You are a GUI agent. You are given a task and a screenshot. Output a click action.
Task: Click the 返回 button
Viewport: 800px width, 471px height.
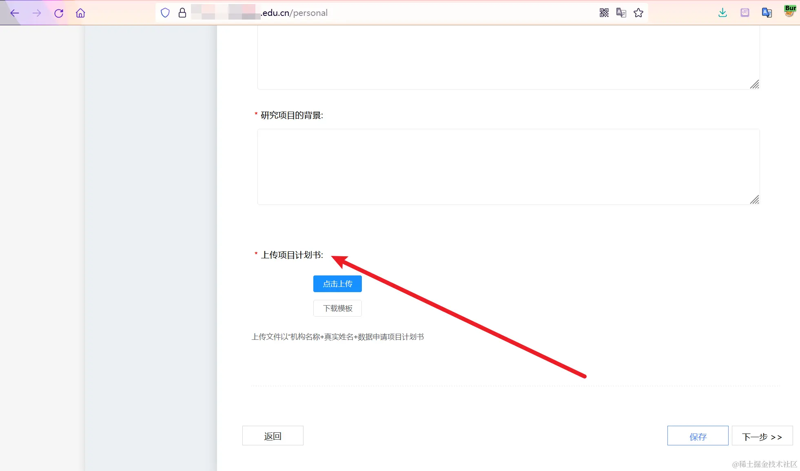pos(273,436)
